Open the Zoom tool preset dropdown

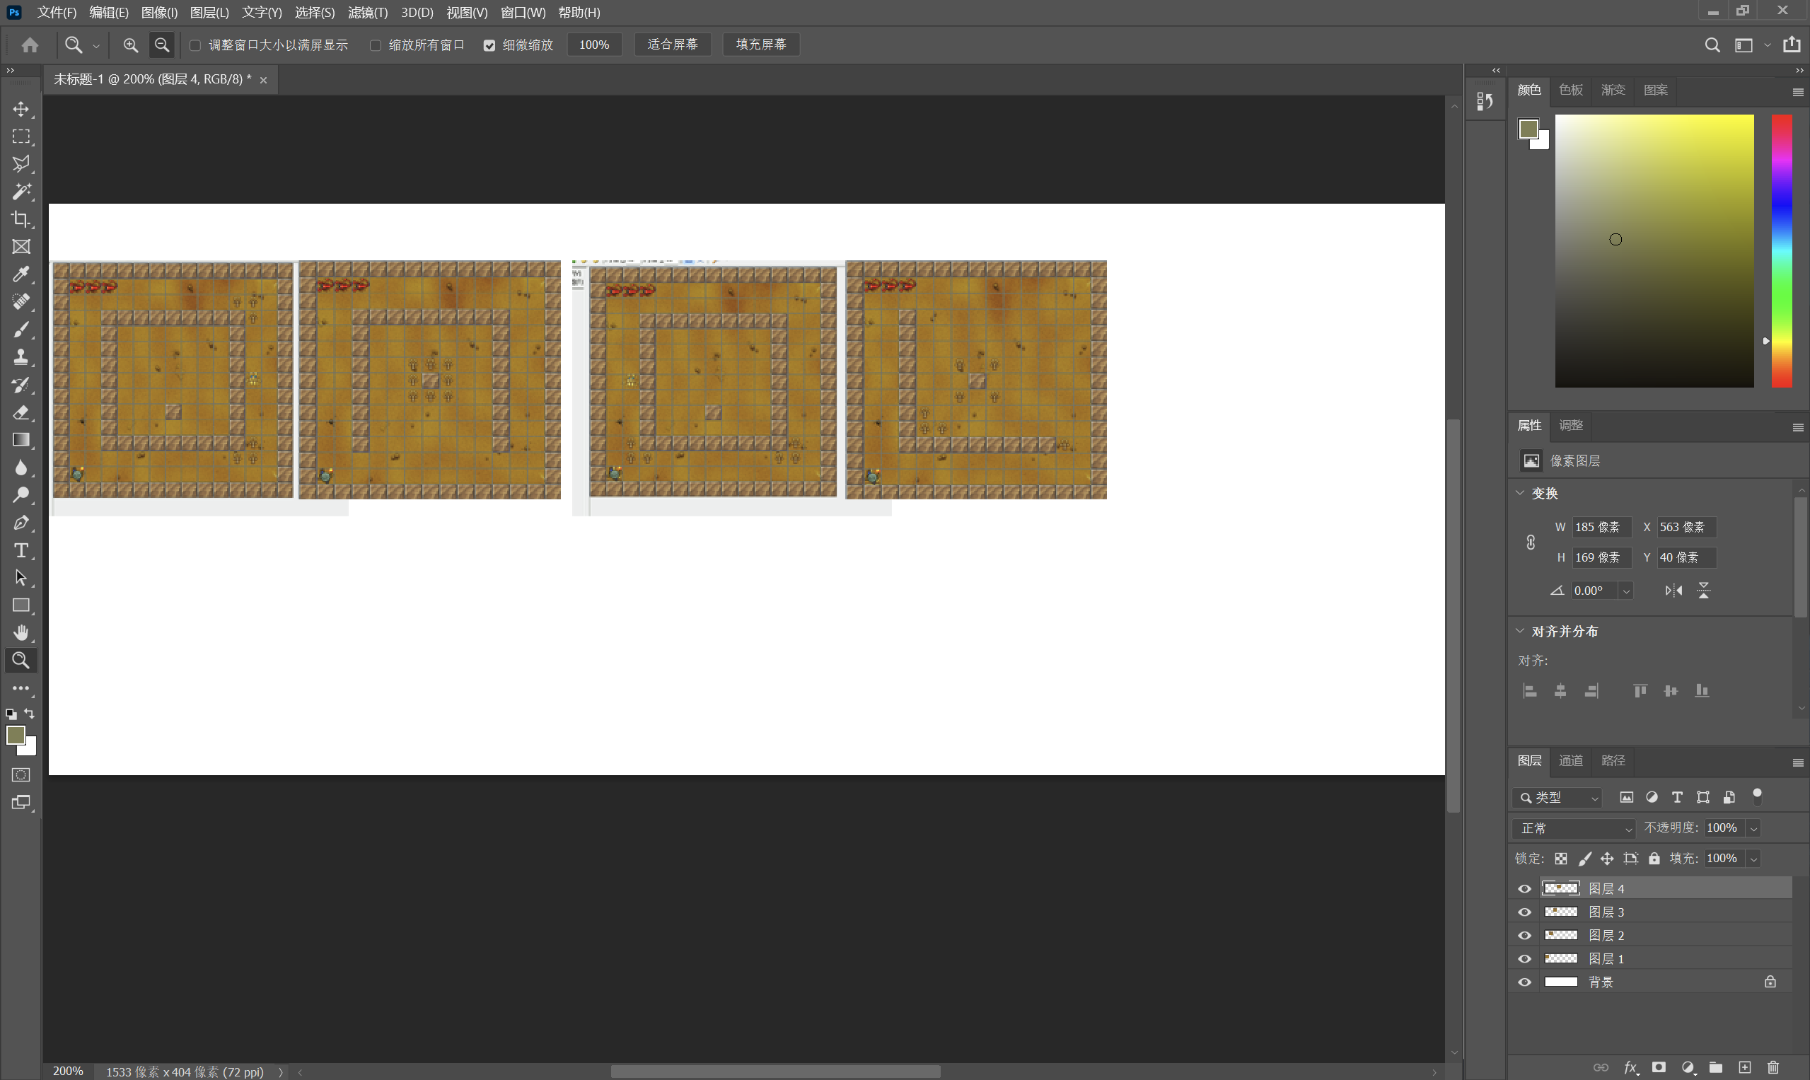pos(96,46)
